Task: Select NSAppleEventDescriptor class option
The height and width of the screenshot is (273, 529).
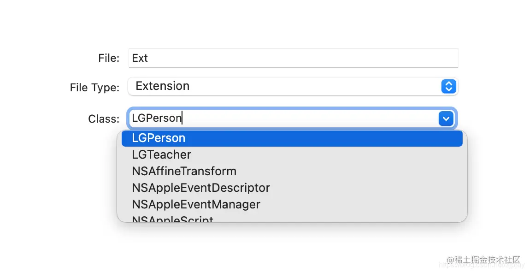Action: (200, 188)
